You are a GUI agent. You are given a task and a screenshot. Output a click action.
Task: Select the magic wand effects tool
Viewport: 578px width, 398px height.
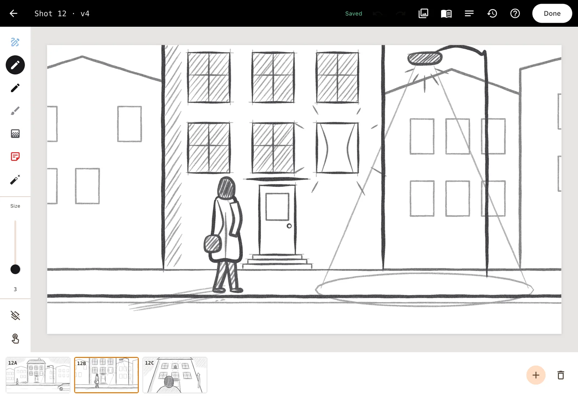tap(15, 179)
